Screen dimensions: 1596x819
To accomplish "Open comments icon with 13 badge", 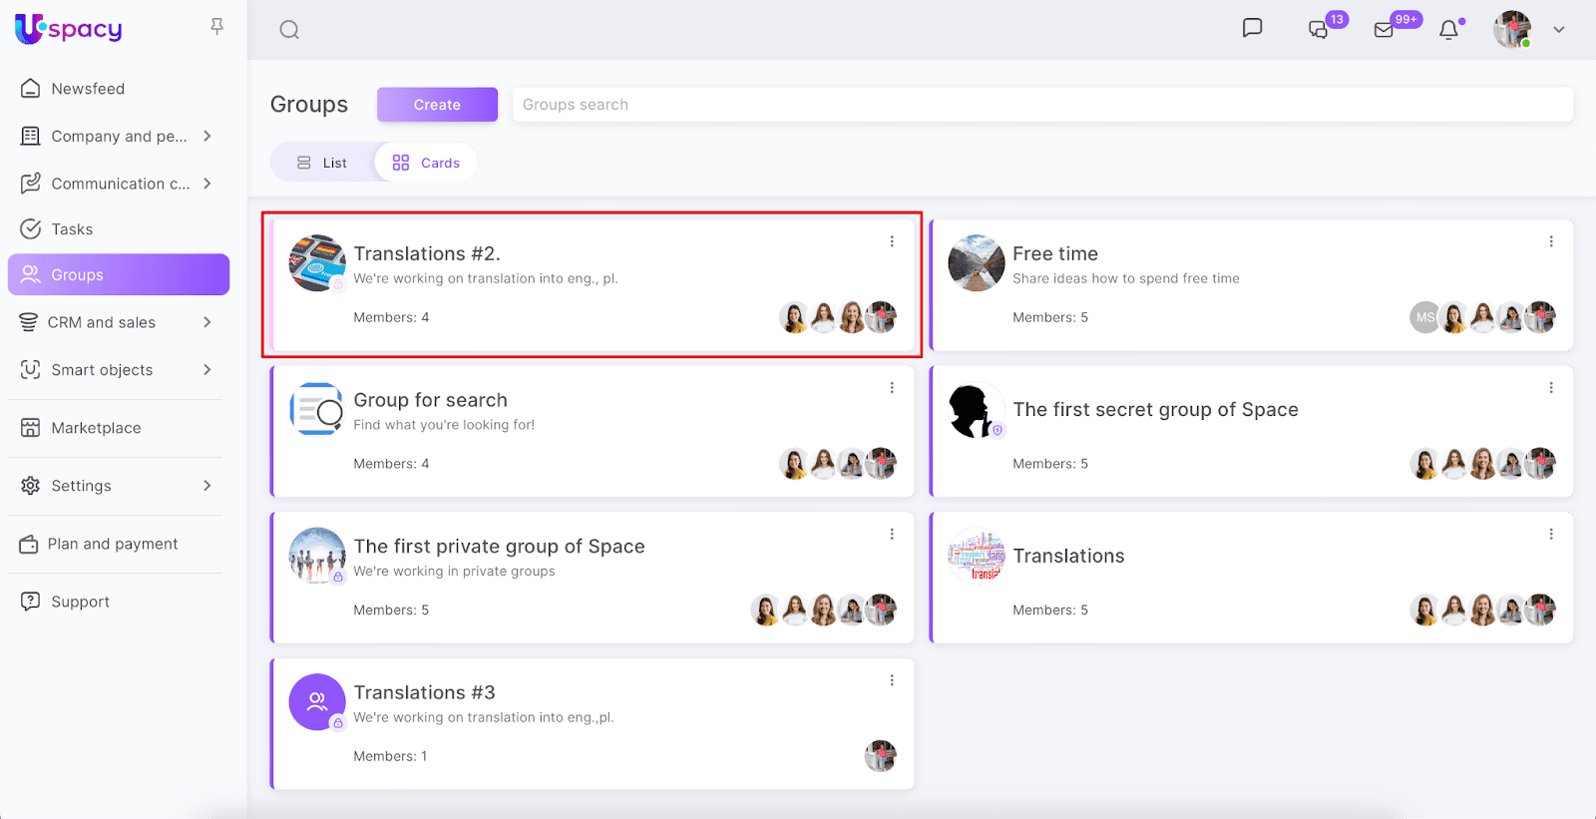I will pyautogui.click(x=1319, y=30).
